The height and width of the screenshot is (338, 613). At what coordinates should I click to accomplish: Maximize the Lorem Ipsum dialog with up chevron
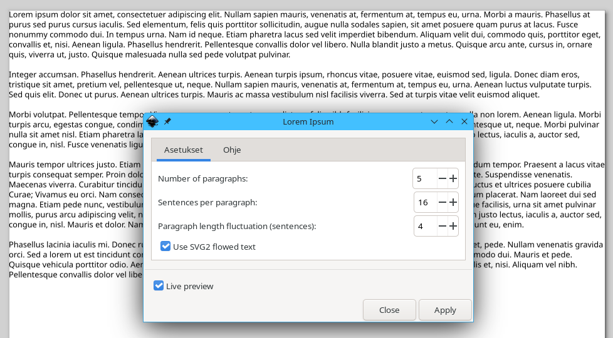449,121
